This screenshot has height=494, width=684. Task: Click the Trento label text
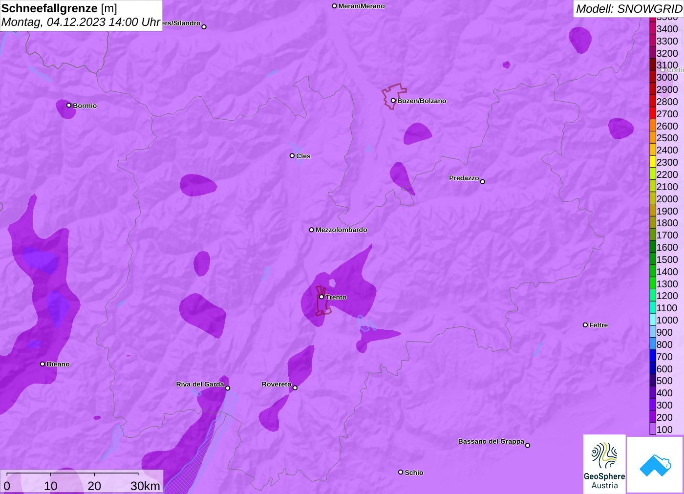click(336, 297)
